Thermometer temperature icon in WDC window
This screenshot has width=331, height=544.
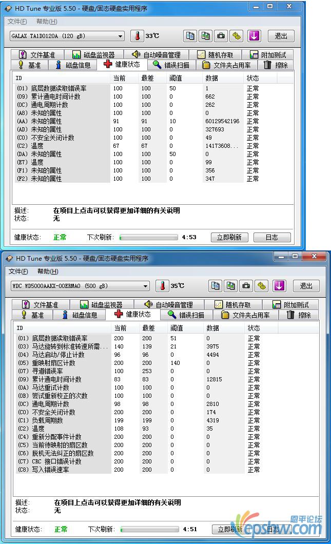[162, 285]
